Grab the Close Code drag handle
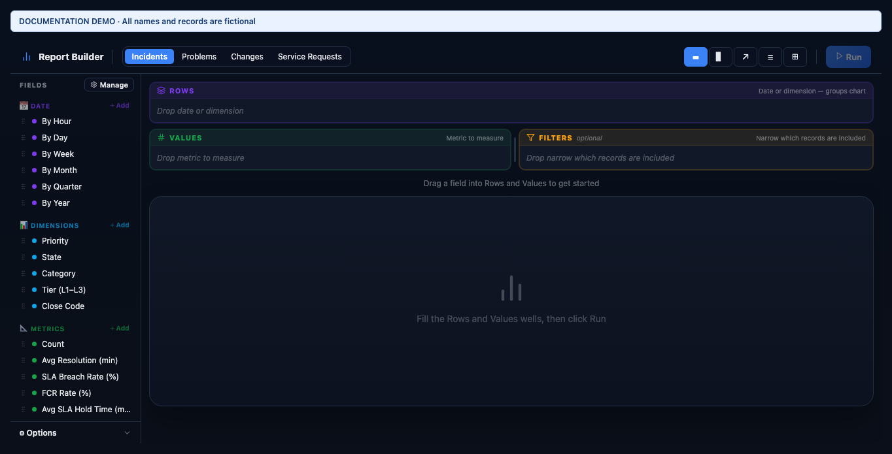This screenshot has width=892, height=454. point(24,306)
